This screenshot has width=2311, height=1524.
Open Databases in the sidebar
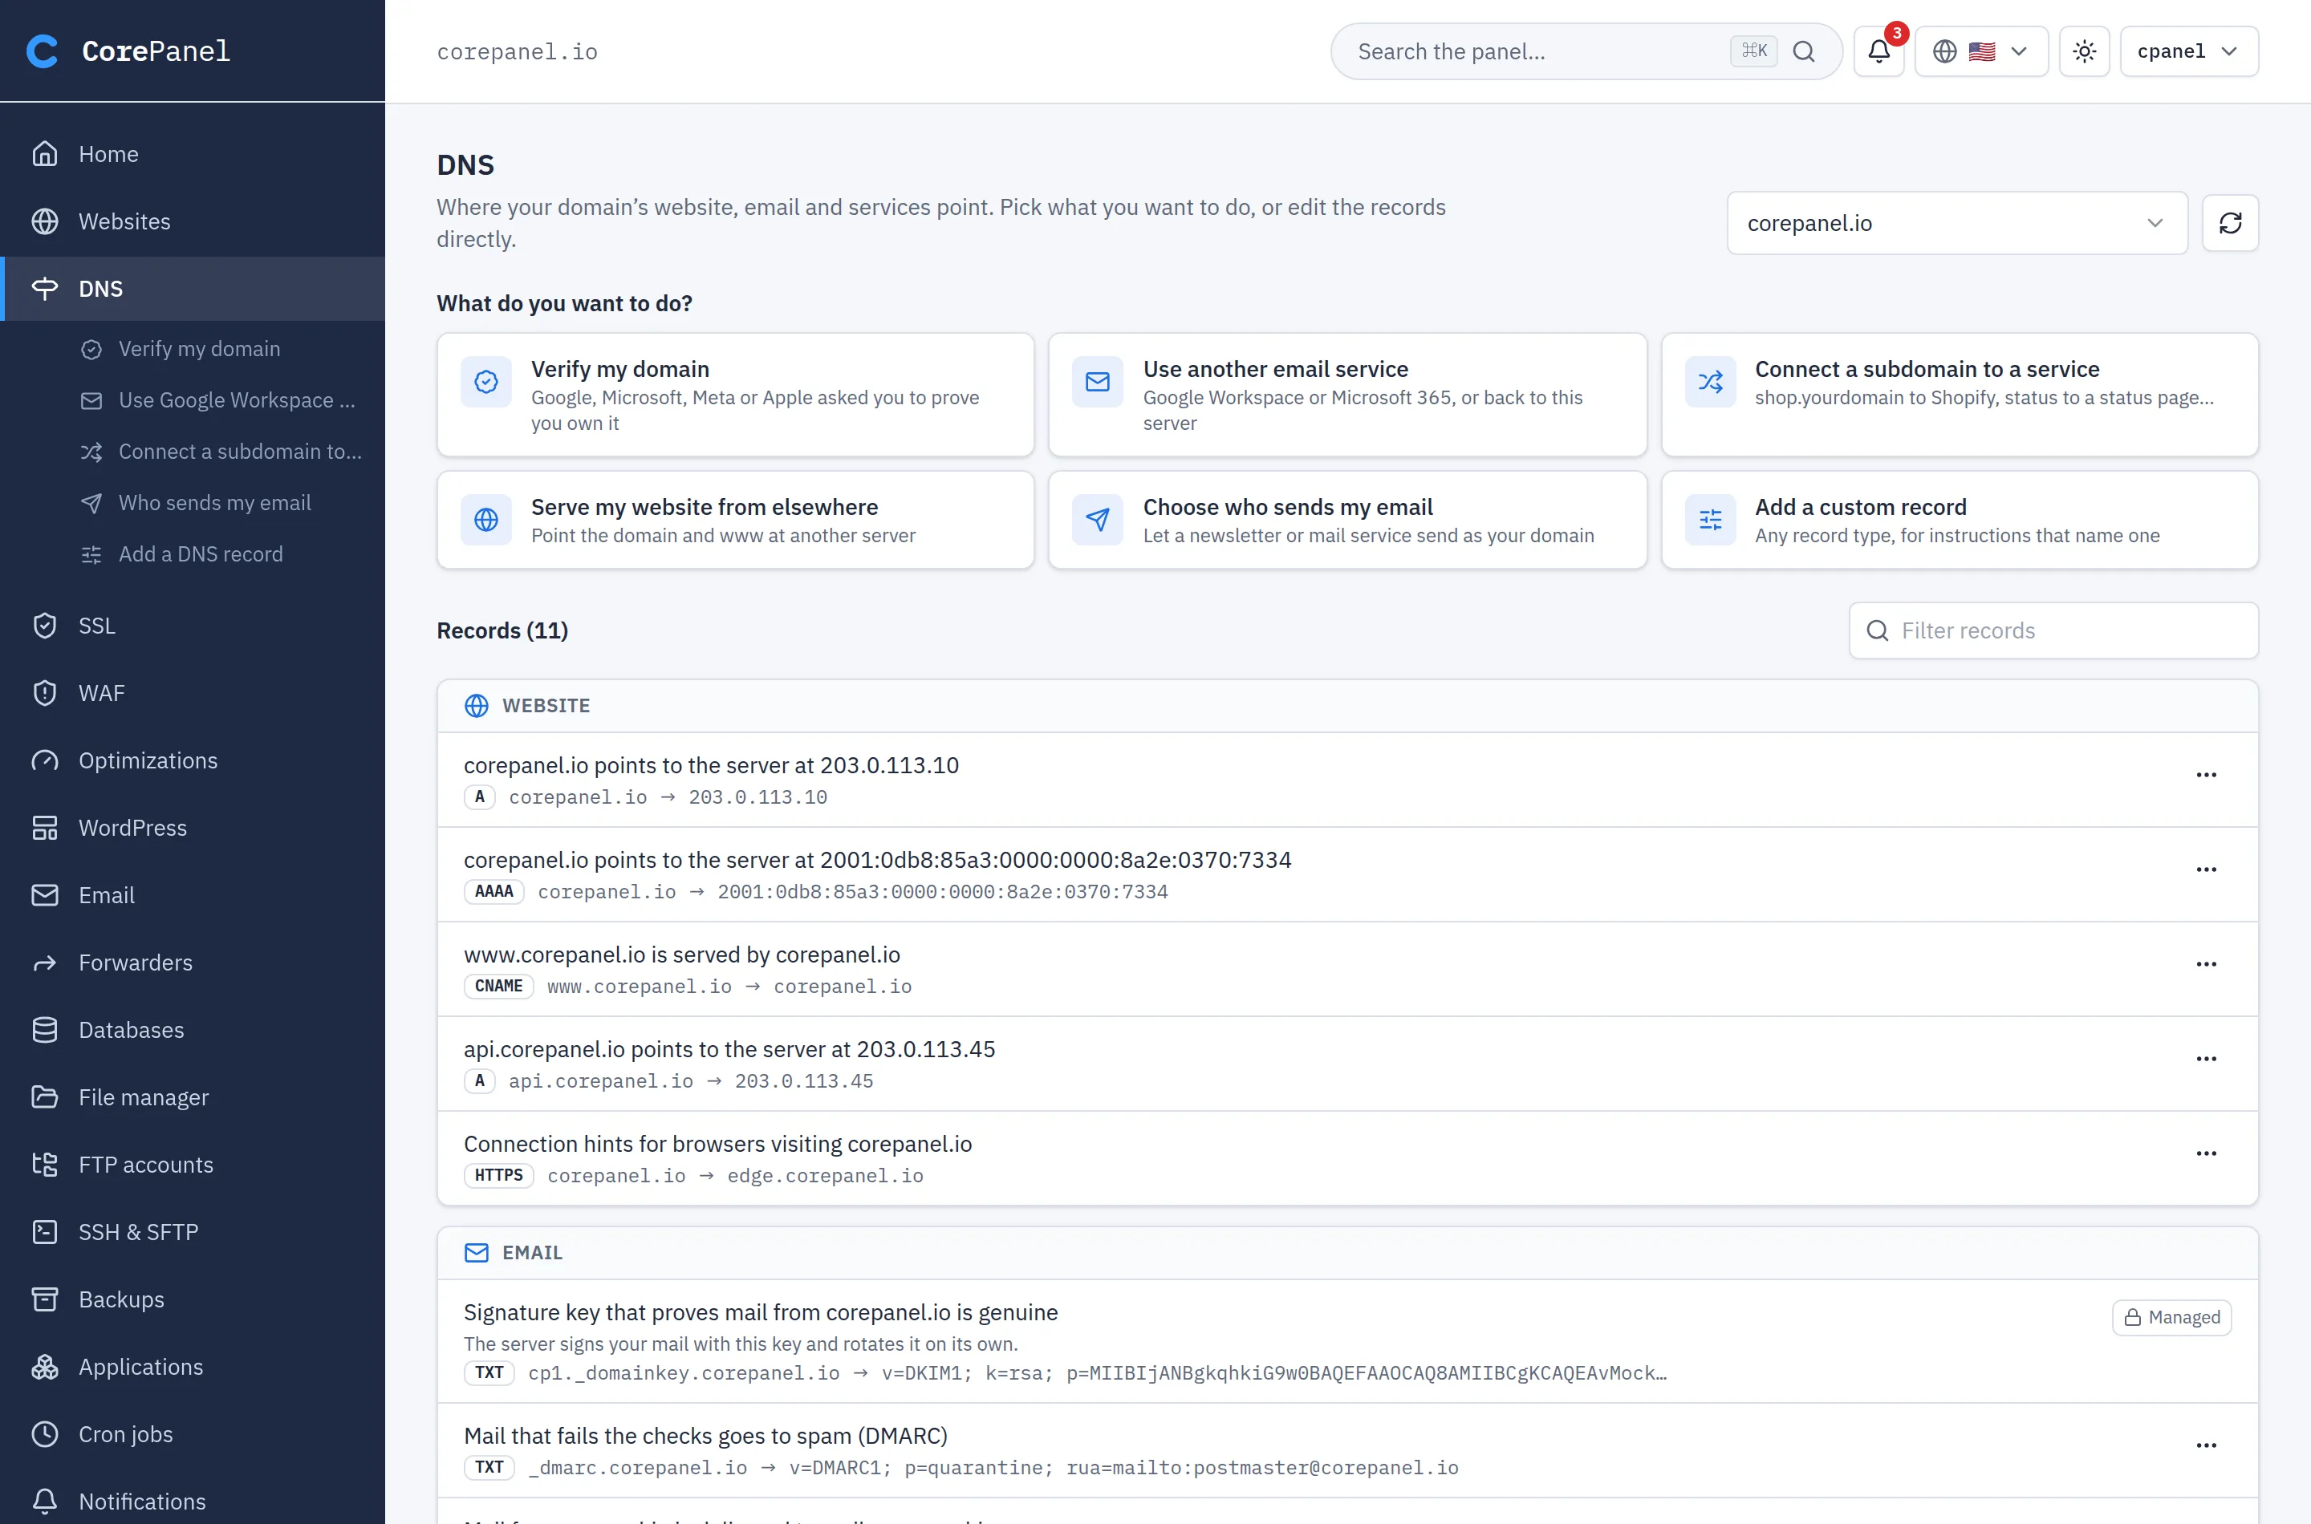(193, 1030)
